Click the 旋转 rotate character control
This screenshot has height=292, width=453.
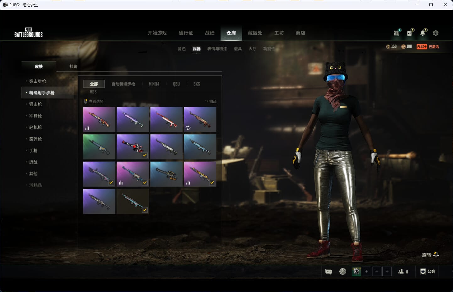430,255
